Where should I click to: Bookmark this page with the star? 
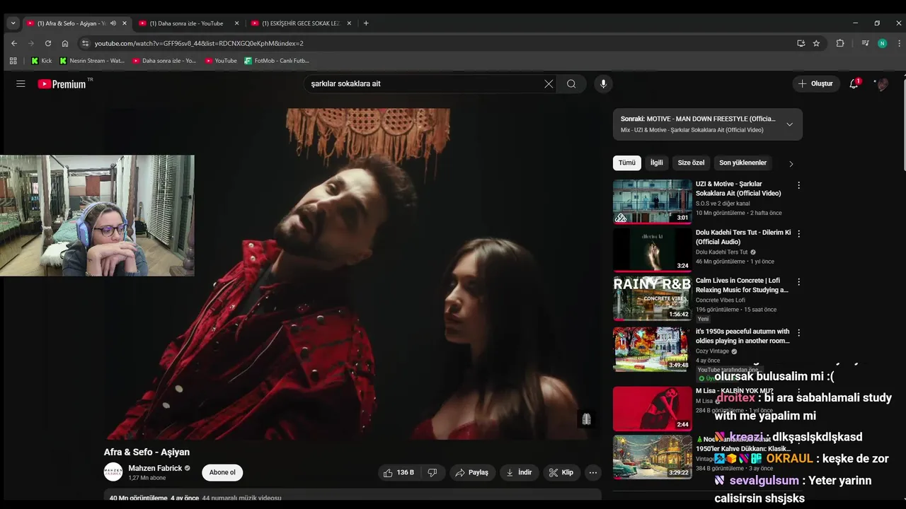[x=816, y=43]
